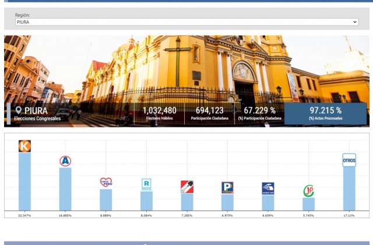Image resolution: width=373 pixels, height=245 pixels.
Task: Select the blue train party logo
Action: [268, 188]
